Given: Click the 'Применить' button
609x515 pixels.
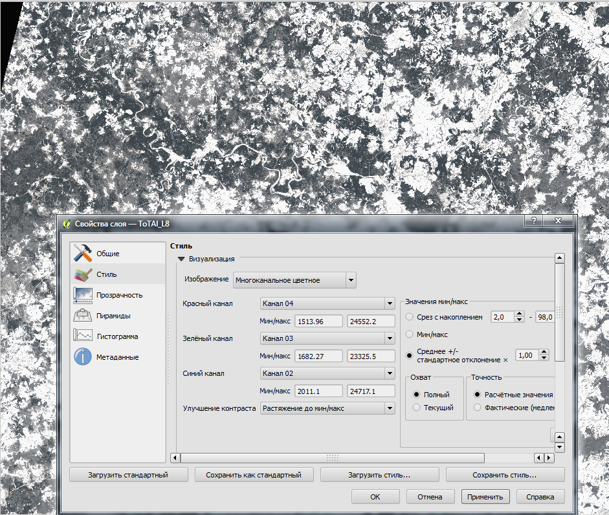Looking at the screenshot, I should pos(485,497).
